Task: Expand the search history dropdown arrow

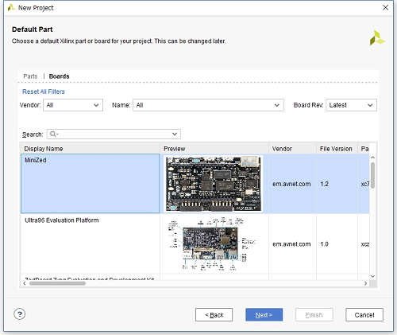Action: coord(175,134)
